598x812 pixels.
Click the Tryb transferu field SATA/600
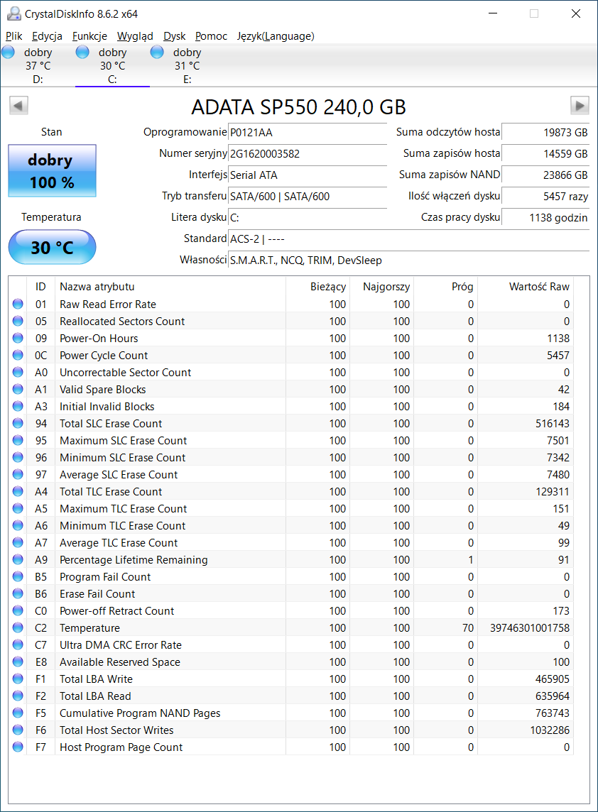coord(308,197)
